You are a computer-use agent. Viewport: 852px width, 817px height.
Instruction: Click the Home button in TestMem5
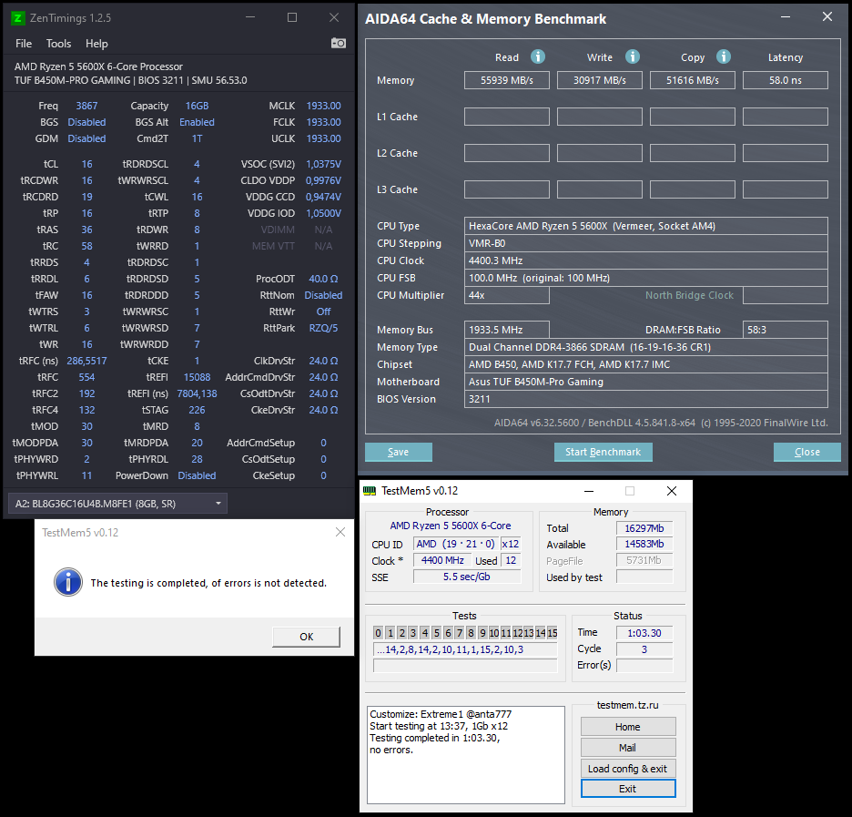point(628,727)
